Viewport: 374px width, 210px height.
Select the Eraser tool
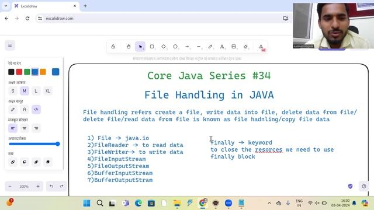click(245, 47)
